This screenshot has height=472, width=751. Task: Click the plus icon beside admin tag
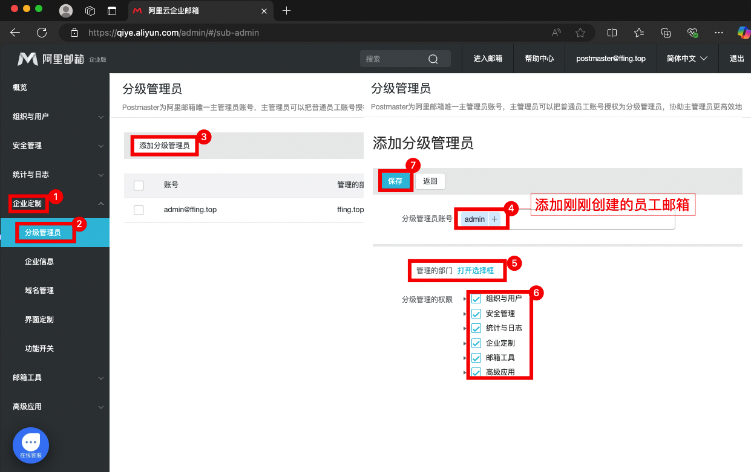494,219
